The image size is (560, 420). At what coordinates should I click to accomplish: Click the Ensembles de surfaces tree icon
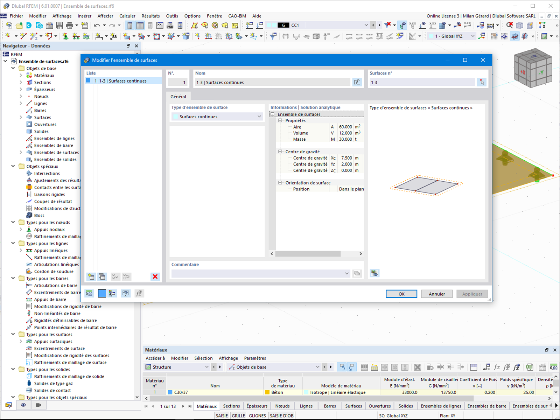(x=29, y=153)
